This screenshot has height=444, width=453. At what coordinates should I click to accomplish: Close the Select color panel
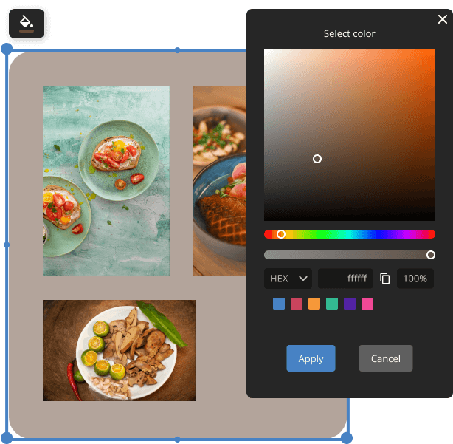tap(442, 20)
